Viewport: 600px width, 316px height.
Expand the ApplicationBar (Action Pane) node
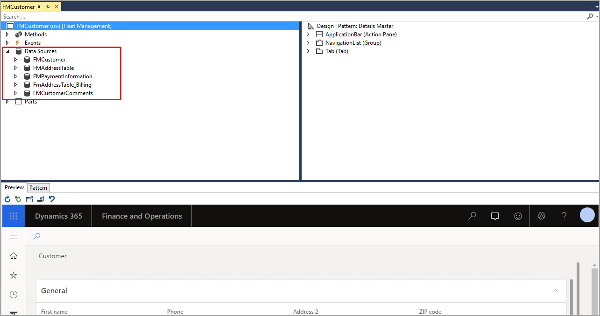tap(308, 34)
